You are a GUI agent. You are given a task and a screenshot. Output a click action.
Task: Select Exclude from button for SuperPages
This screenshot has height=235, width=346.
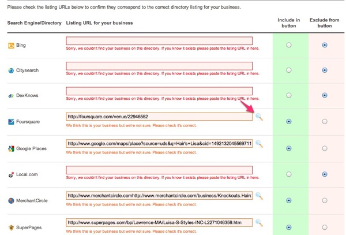(324, 227)
